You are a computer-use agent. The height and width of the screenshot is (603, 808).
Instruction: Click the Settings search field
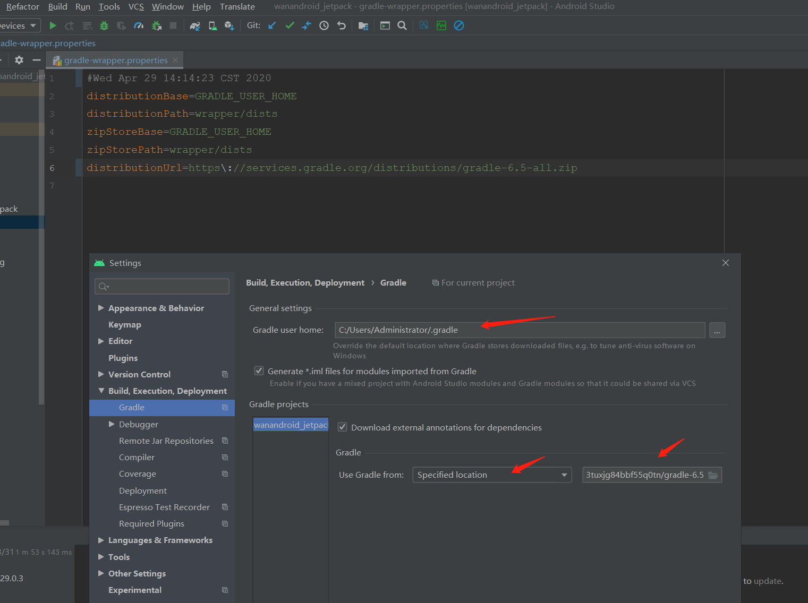(x=162, y=287)
